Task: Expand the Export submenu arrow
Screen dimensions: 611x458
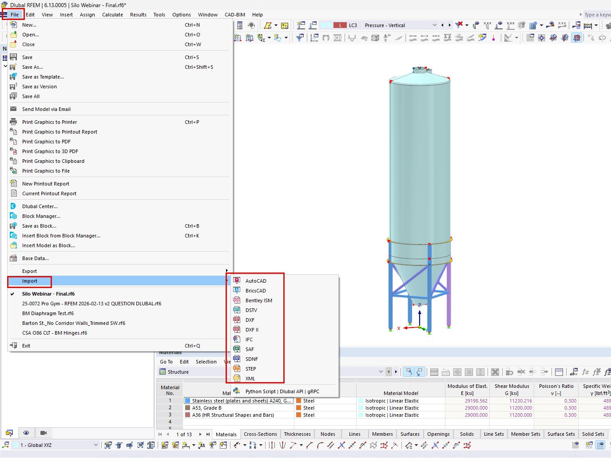Action: click(x=226, y=271)
